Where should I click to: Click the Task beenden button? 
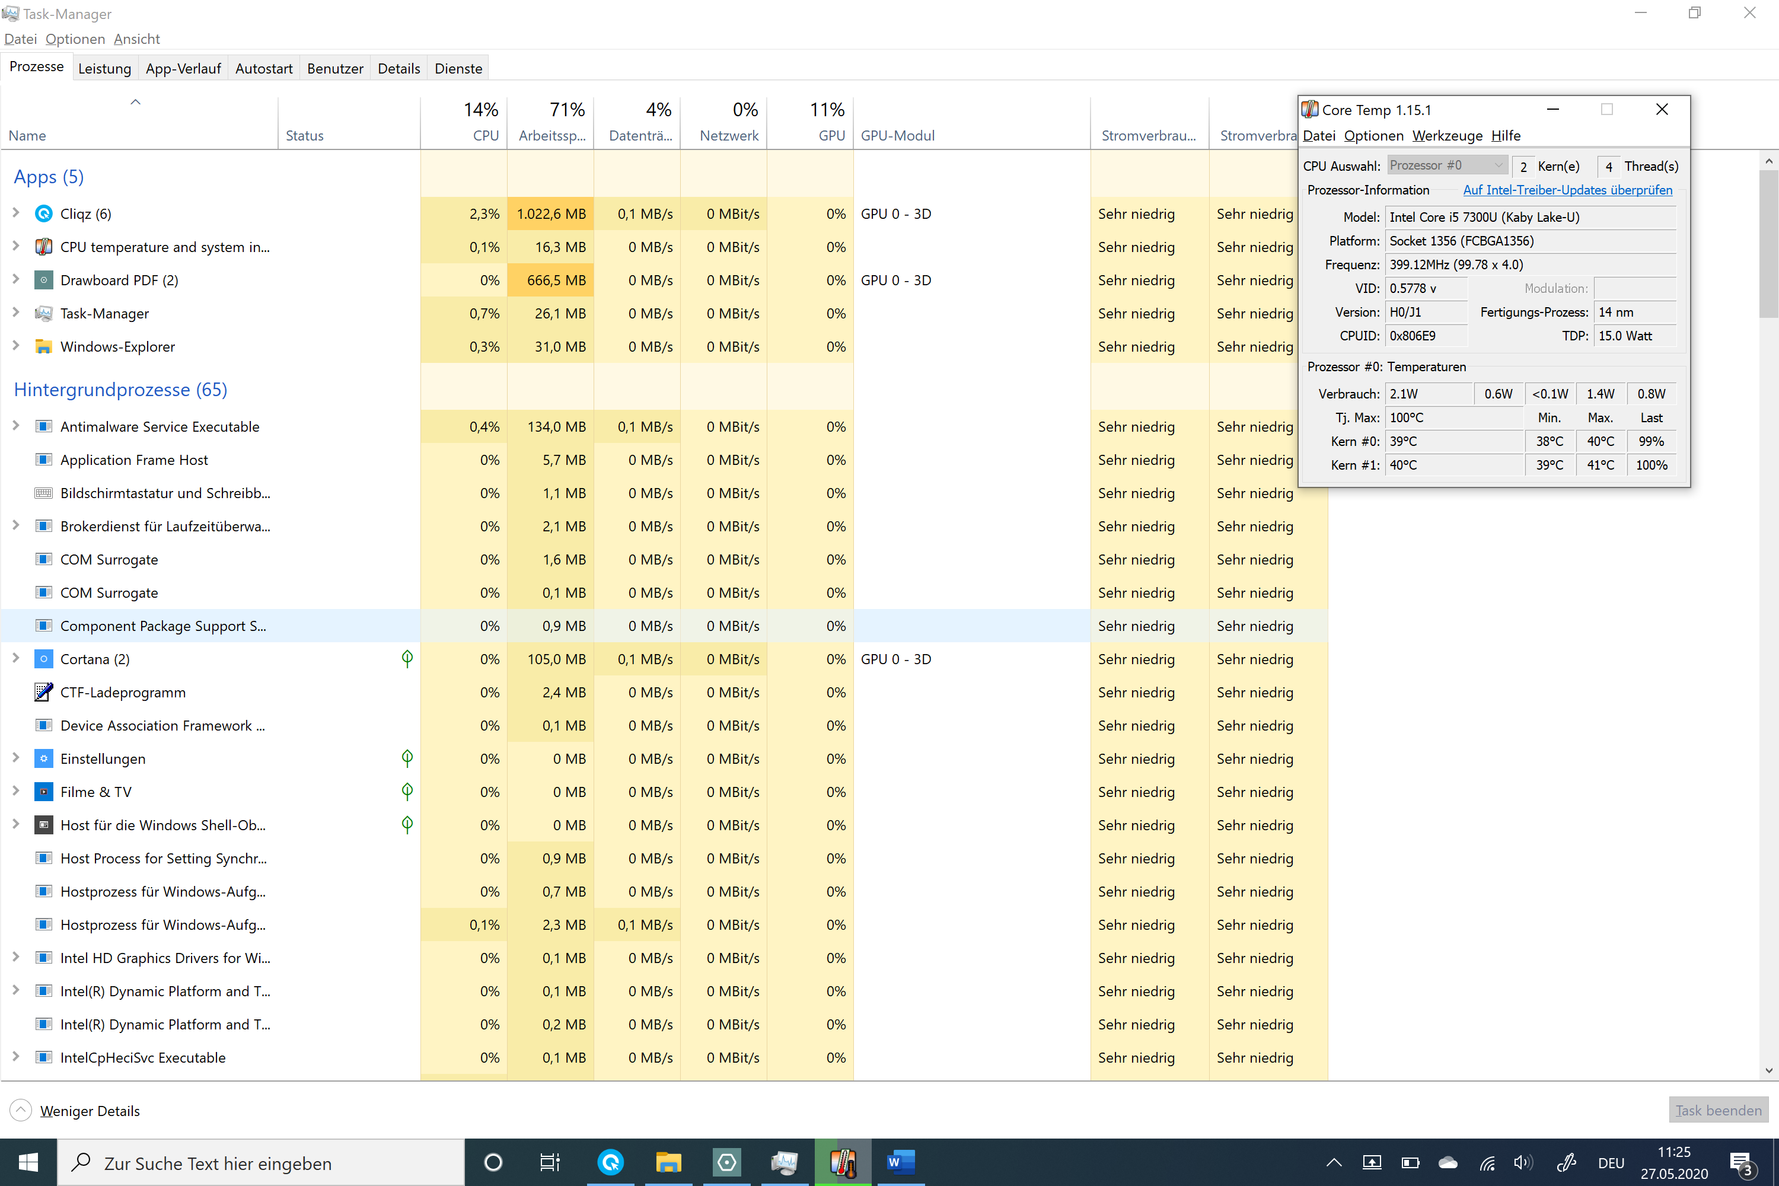pyautogui.click(x=1719, y=1110)
